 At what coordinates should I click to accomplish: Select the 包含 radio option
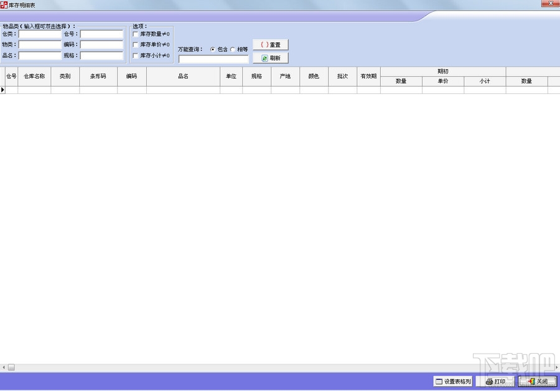(x=213, y=50)
